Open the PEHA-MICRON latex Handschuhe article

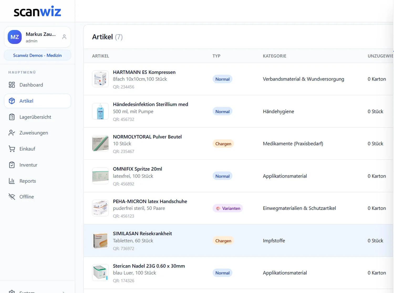(x=150, y=201)
